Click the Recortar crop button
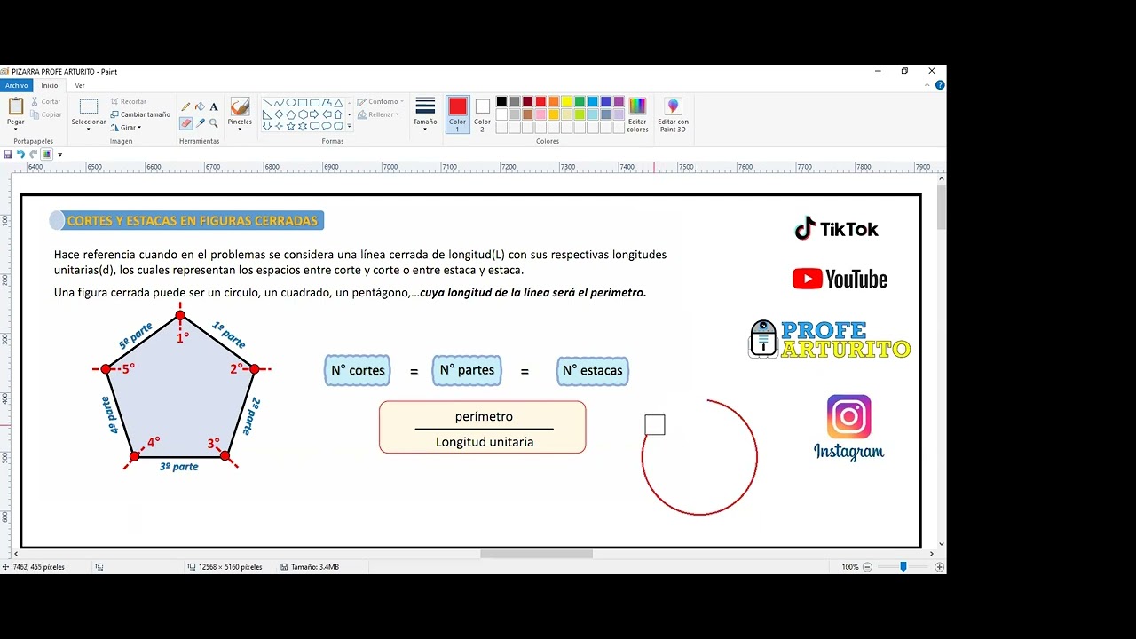Screen dimensions: 1136x639 tap(129, 101)
